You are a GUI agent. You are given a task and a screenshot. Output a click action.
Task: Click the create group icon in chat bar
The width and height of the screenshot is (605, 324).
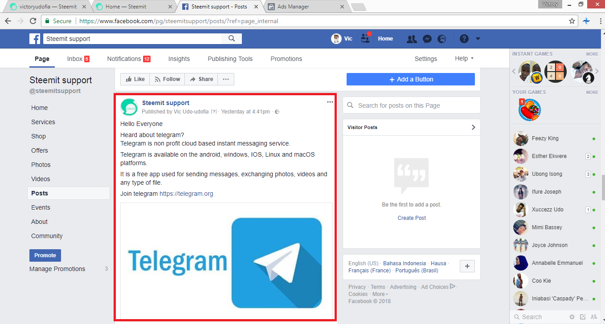tap(593, 317)
